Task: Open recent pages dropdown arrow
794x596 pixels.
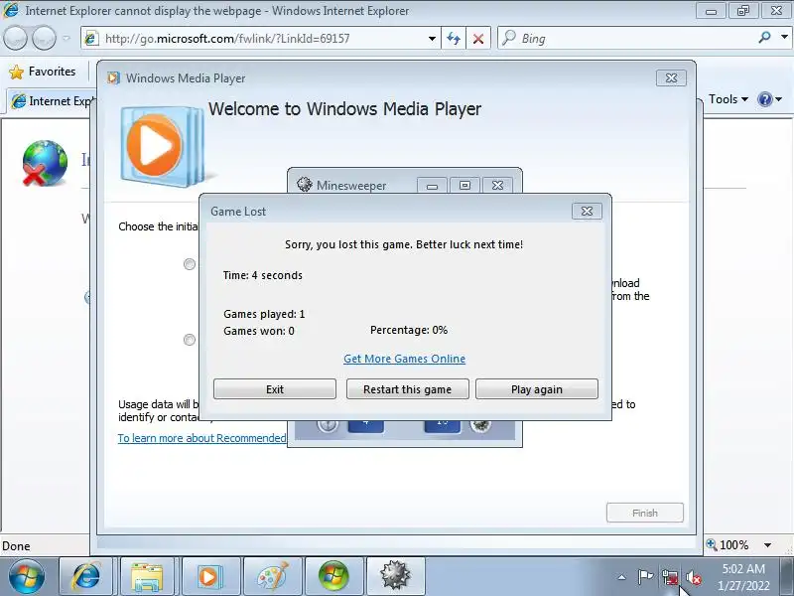Action: coord(66,38)
